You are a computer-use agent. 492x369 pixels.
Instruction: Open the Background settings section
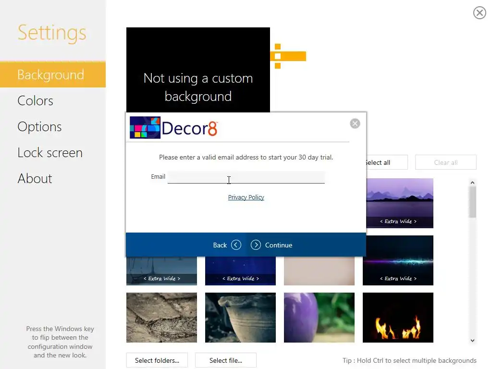(53, 74)
